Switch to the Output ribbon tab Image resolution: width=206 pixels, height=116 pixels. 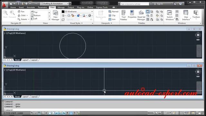[x=71, y=7]
